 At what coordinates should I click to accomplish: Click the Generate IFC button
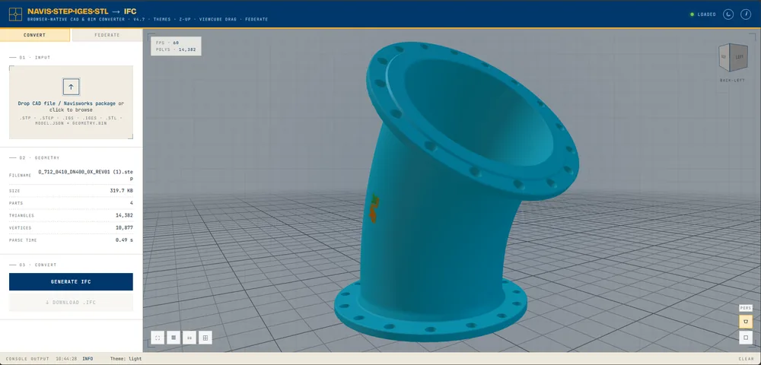71,281
